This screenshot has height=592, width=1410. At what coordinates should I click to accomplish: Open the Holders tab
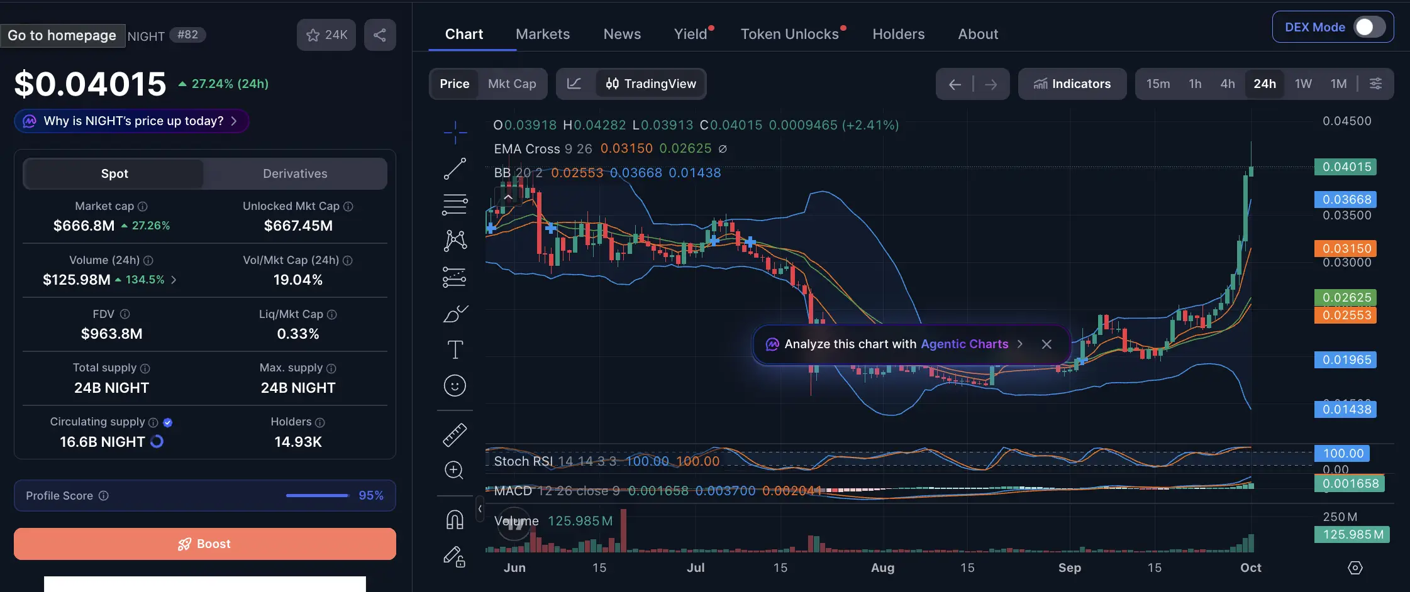point(899,34)
